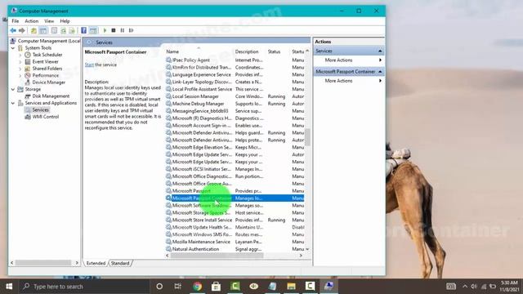Viewport: 523px width, 294px height.
Task: Expand the Shared Folders node
Action: pyautogui.click(x=20, y=69)
